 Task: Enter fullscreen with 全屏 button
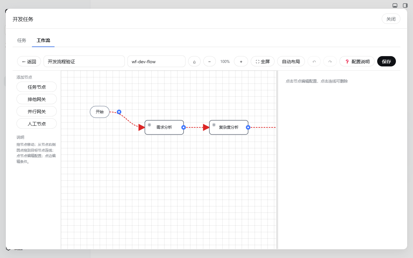[x=263, y=61]
